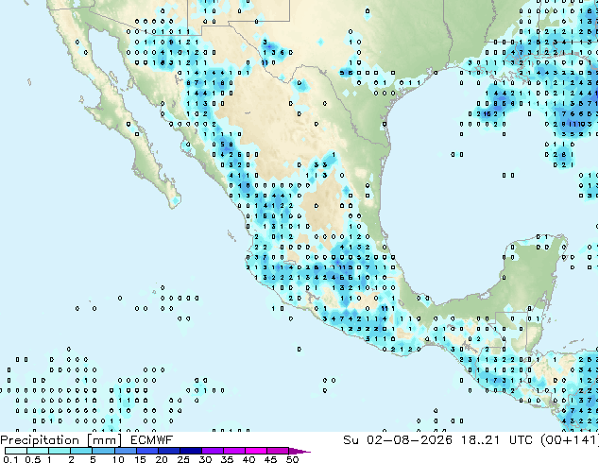This screenshot has height=463, width=599.
Task: Click the forecast date and UTC time text
Action: (471, 440)
